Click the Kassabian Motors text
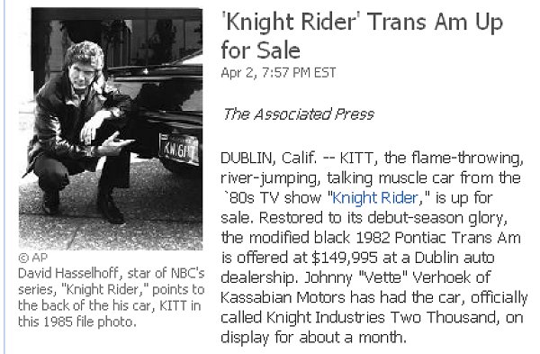The width and height of the screenshot is (540, 354). 283,297
